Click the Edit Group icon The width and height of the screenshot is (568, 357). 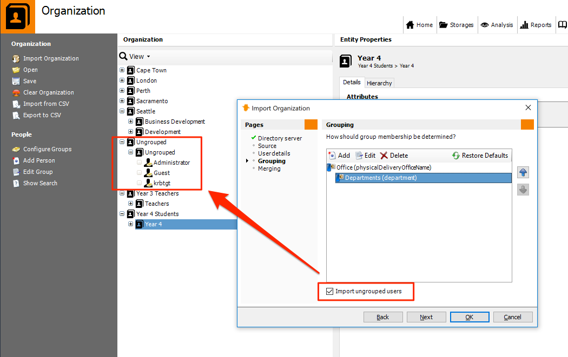(16, 172)
